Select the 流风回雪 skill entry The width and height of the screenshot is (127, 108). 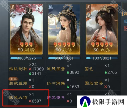[56, 69]
